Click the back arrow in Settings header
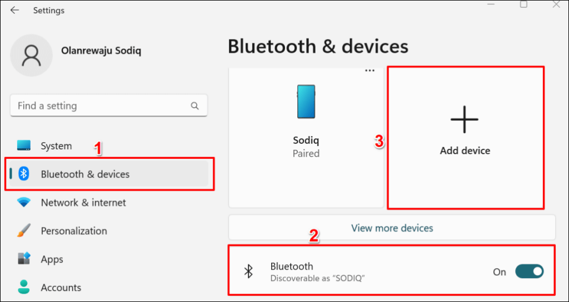Viewport: 569px width, 302px height. click(15, 11)
